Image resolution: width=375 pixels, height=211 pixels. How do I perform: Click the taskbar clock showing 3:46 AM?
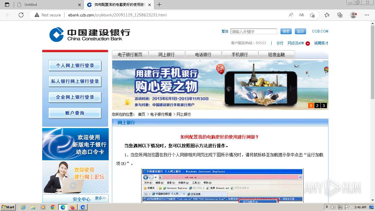coord(360,207)
